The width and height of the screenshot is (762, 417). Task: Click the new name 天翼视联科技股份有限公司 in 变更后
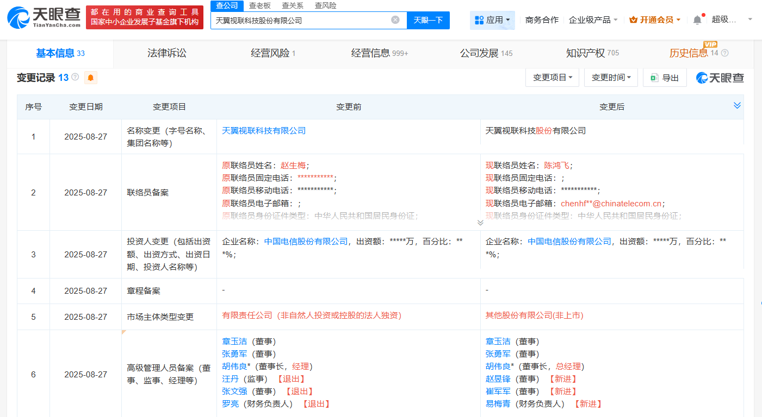[536, 131]
